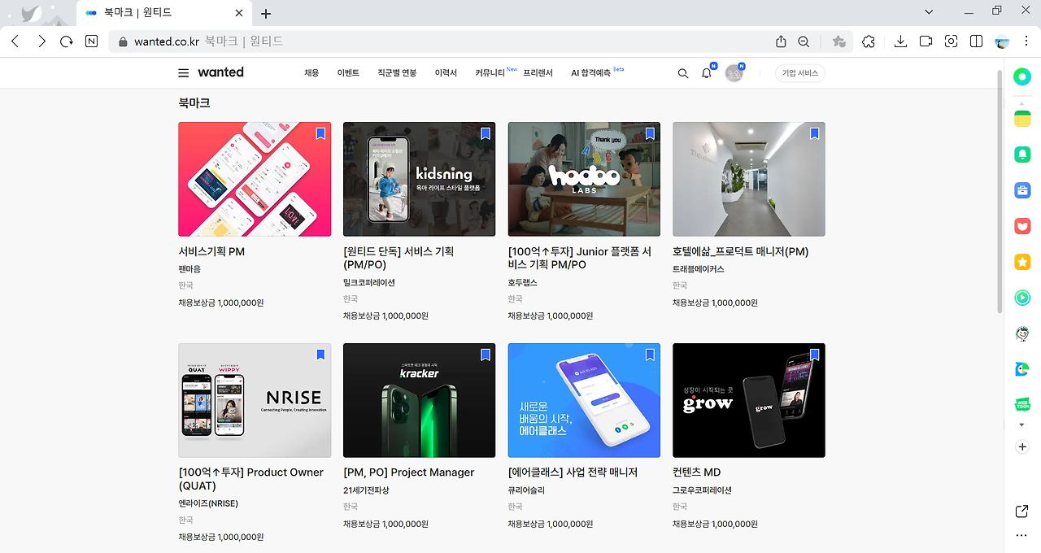Click the N extension icon near the address bar
This screenshot has height=553, width=1041.
91,41
